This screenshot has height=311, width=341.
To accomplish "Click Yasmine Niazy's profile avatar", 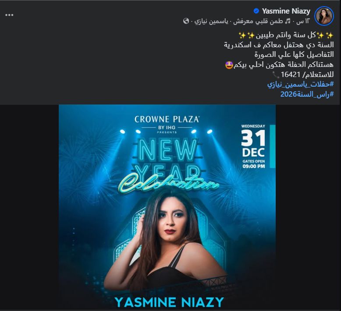I will (324, 16).
